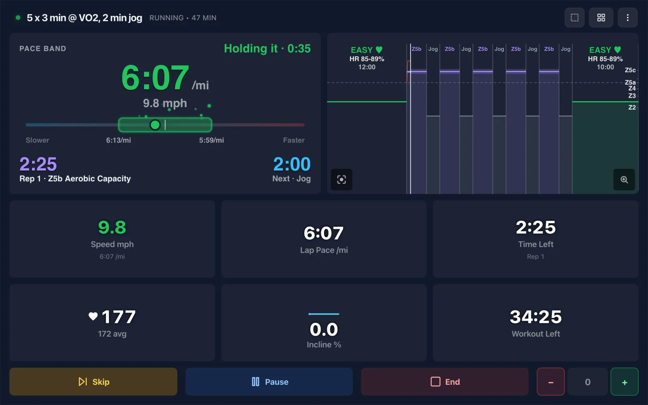Skip the current workout step
The height and width of the screenshot is (405, 648).
pyautogui.click(x=93, y=382)
